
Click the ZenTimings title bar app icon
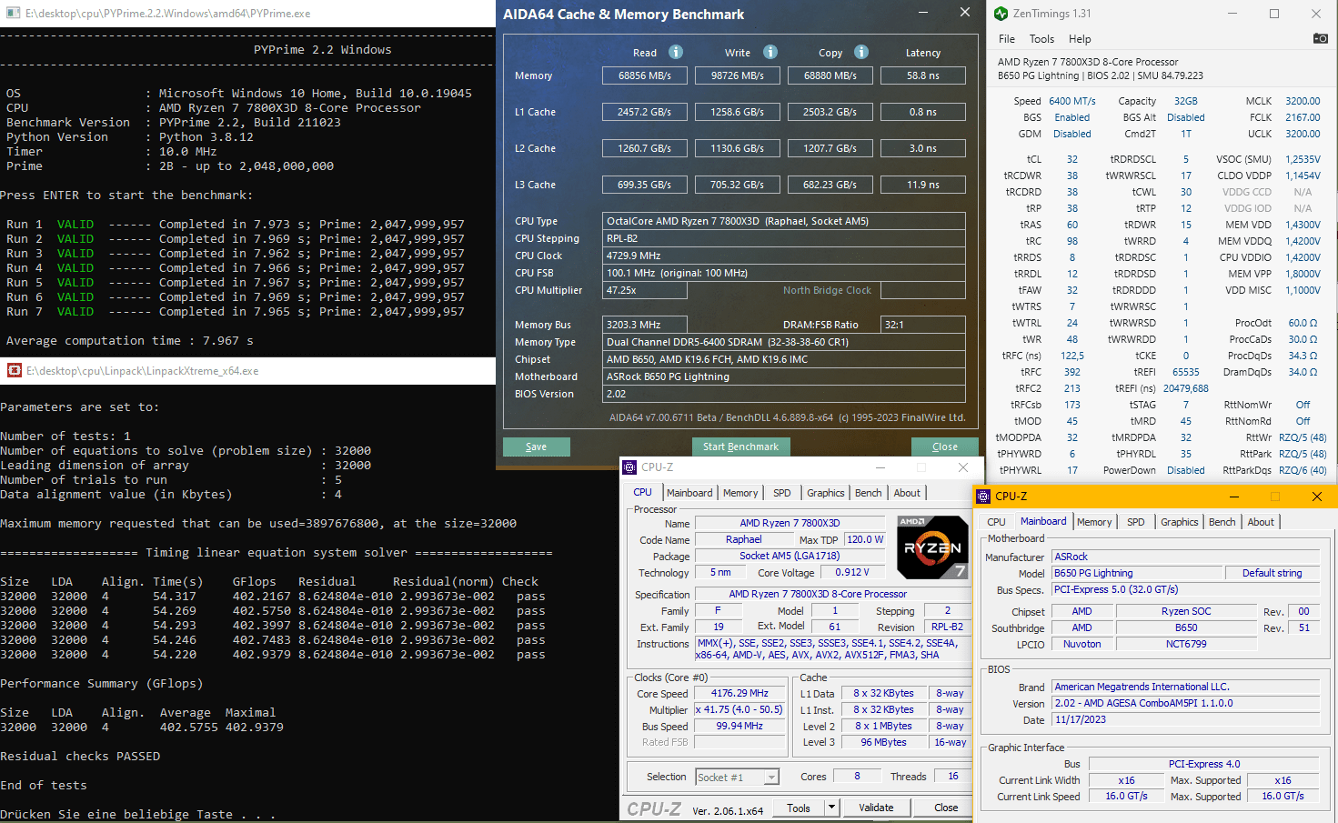click(1001, 14)
